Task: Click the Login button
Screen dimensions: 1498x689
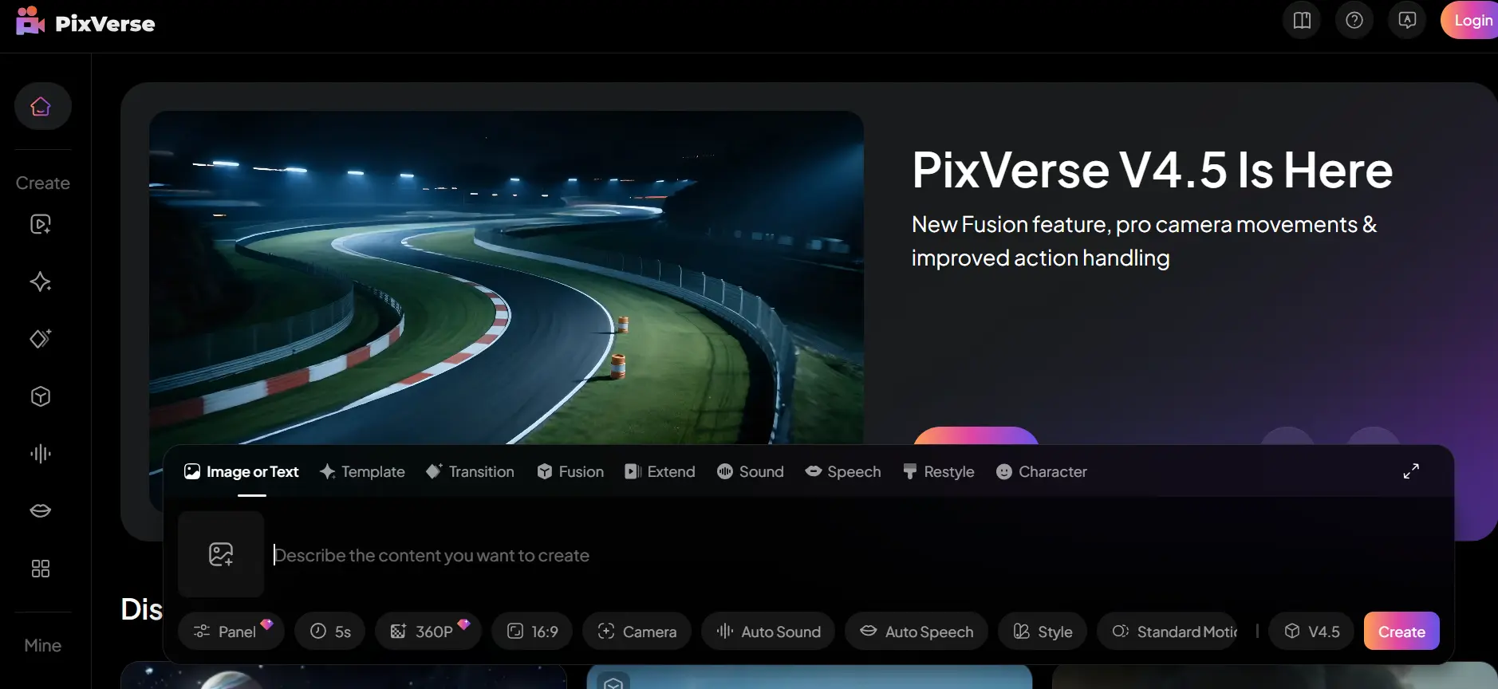Action: pos(1470,20)
